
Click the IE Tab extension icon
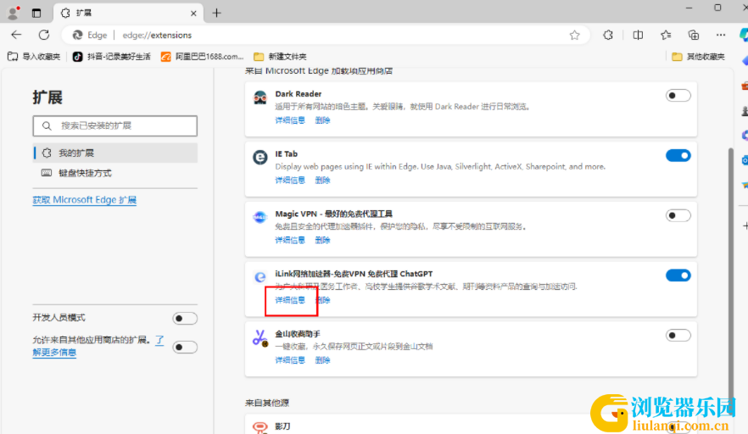260,157
